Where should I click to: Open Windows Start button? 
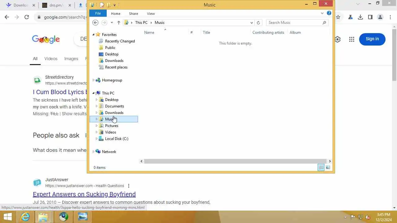click(7, 217)
